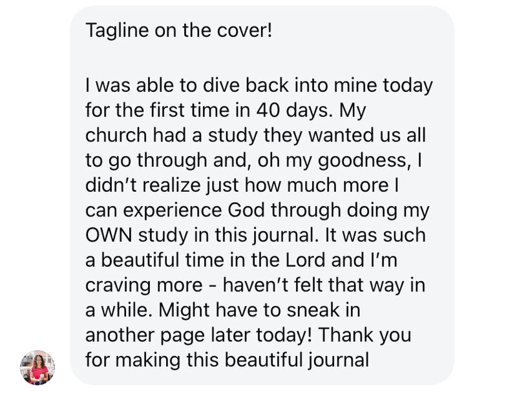Click the word 'craving' in the message
The image size is (517, 394).
click(x=118, y=285)
